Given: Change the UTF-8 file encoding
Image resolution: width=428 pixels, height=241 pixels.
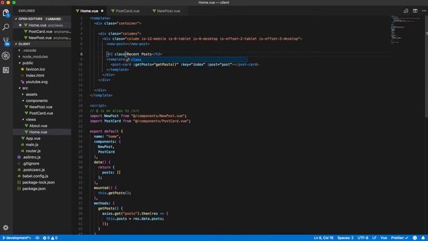Looking at the screenshot, I should (x=362, y=238).
